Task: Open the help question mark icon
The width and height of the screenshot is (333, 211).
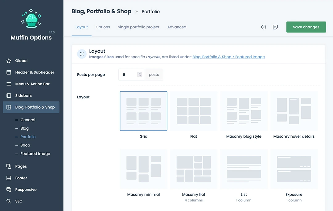Action: coord(264,27)
